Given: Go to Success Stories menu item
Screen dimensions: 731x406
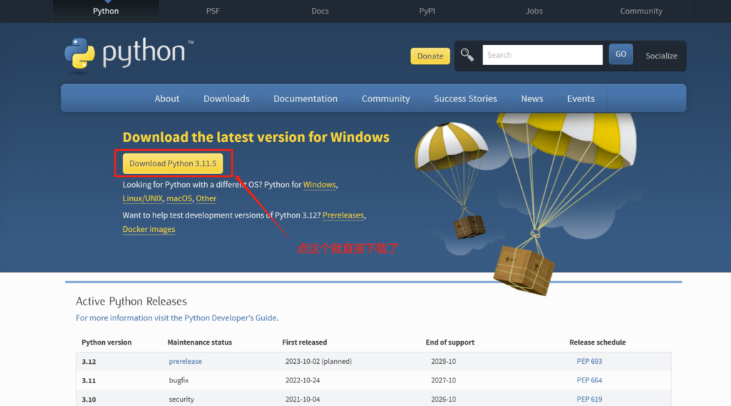Looking at the screenshot, I should (x=465, y=98).
